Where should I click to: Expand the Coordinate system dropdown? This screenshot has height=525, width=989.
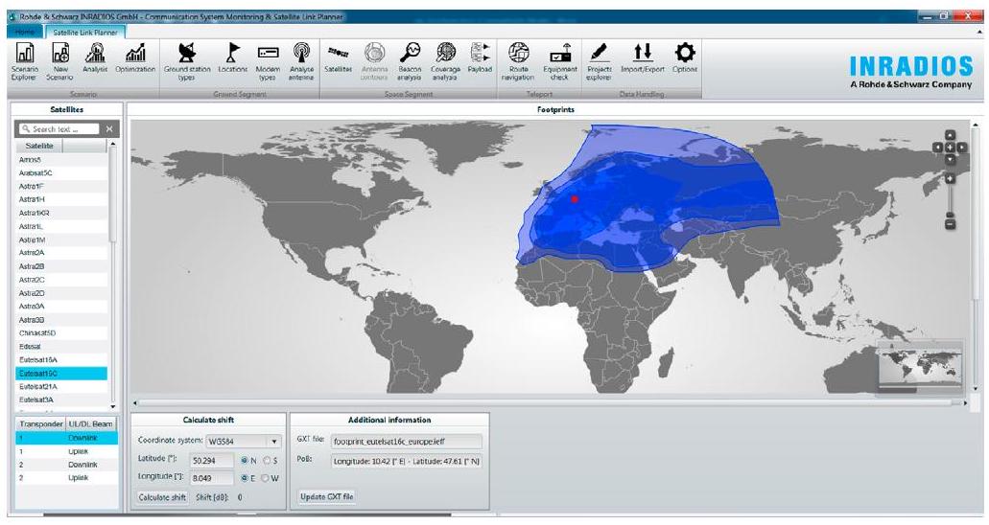[274, 442]
